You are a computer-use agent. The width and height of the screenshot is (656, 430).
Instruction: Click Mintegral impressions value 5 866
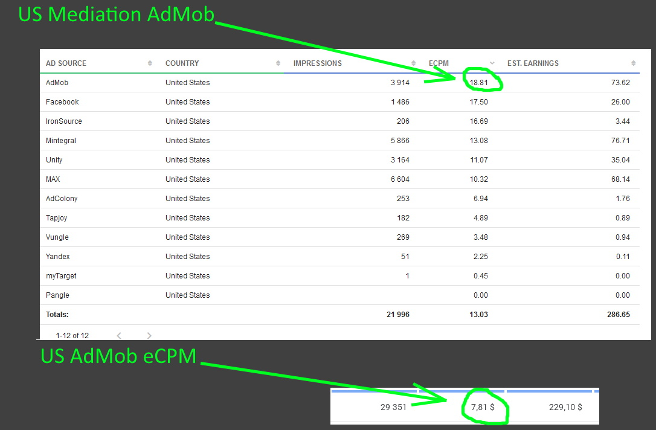(x=400, y=141)
